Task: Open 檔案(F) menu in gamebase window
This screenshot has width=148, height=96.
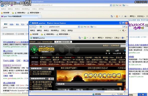Action: coord(32,30)
